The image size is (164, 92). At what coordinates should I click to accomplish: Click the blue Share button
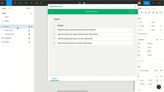tap(146, 3)
